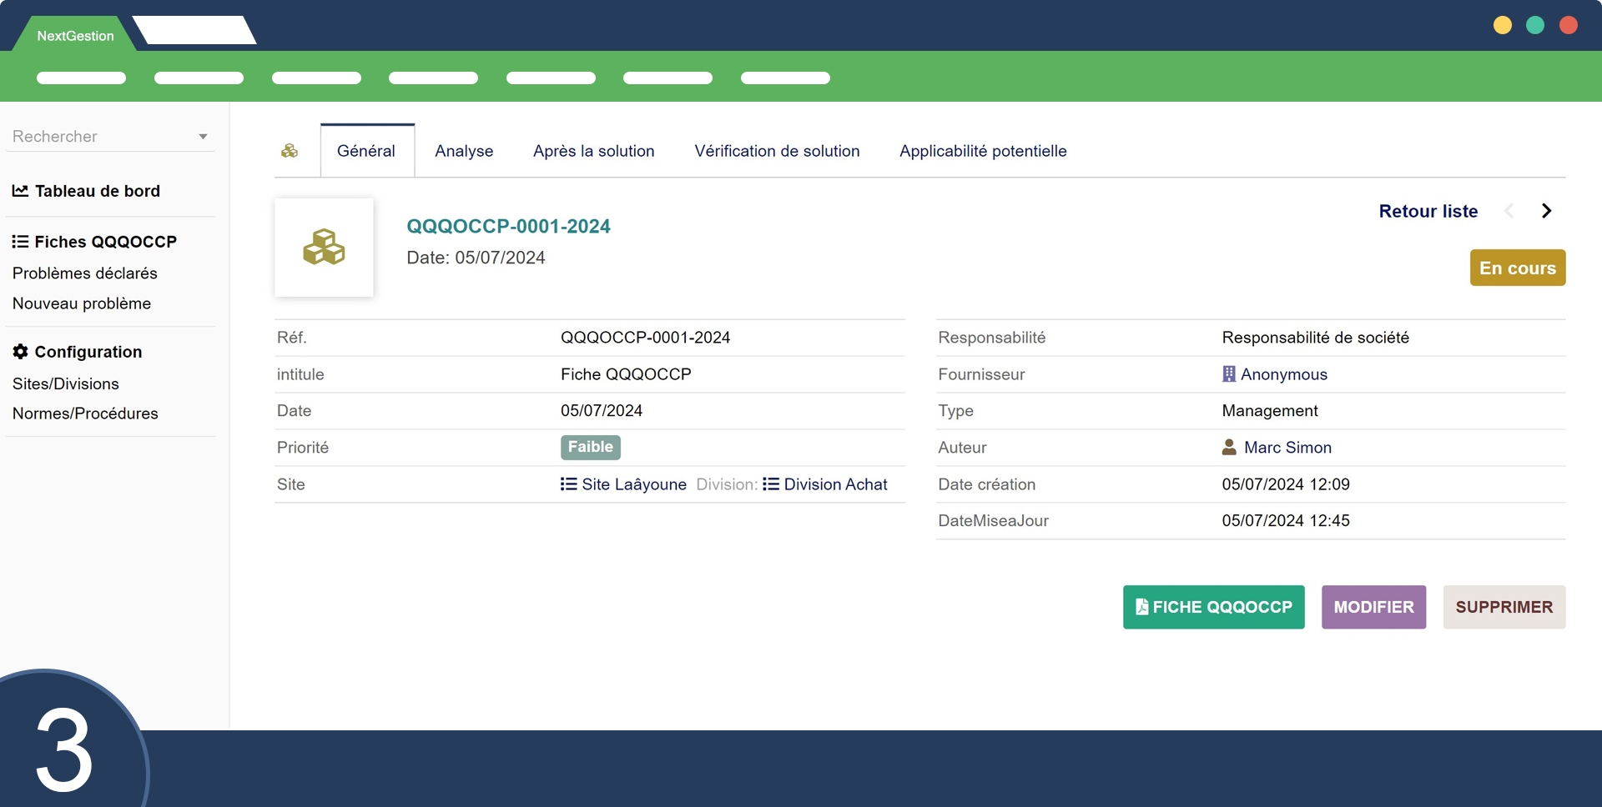The height and width of the screenshot is (807, 1602).
Task: Open the Vérification de solution tab
Action: pyautogui.click(x=777, y=151)
